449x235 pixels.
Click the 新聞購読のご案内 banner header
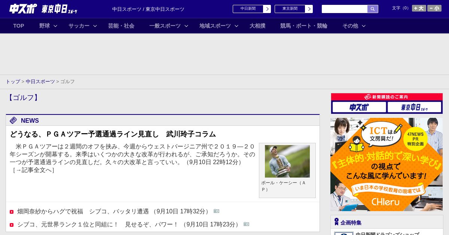click(x=387, y=97)
